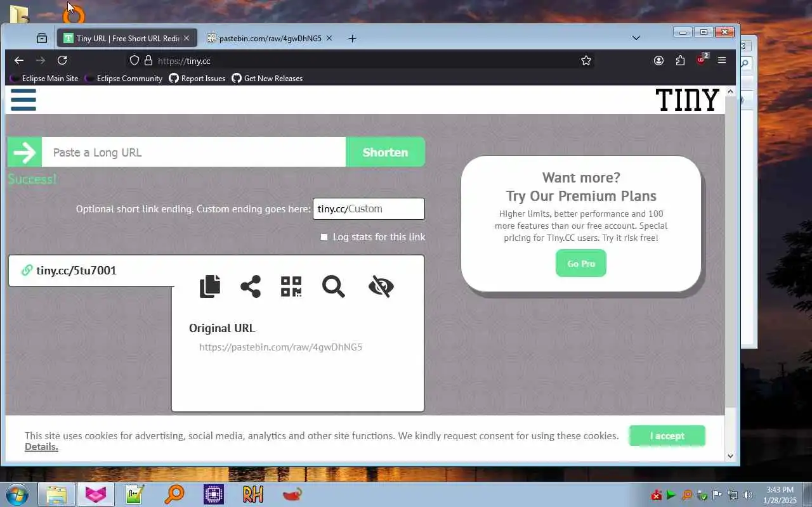812x507 pixels.
Task: Focus the Paste a Long URL field
Action: point(193,152)
